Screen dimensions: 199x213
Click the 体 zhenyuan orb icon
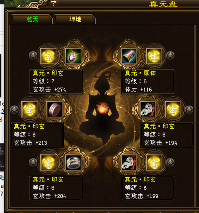(x=154, y=56)
